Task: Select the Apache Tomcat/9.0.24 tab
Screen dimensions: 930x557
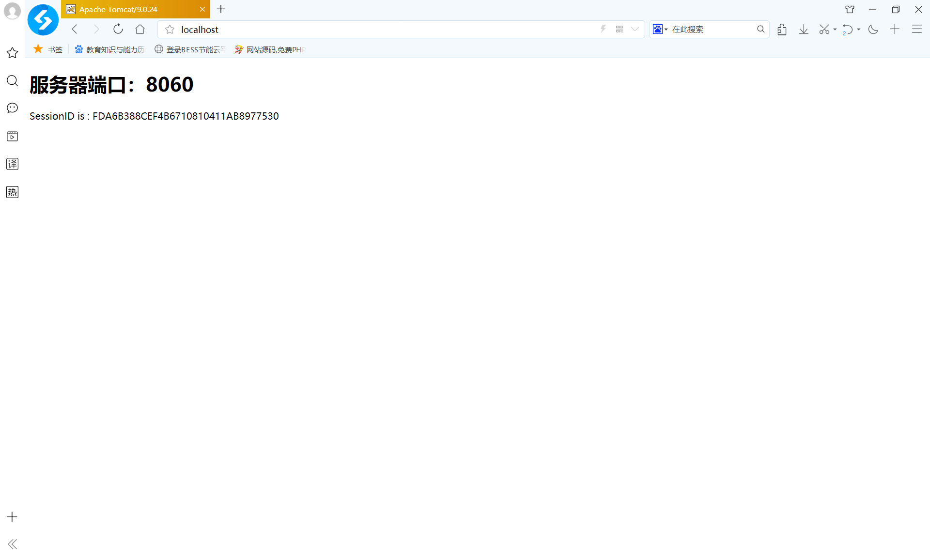Action: [x=131, y=9]
